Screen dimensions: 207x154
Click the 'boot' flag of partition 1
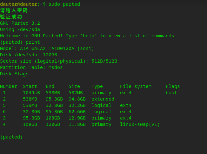[171, 93]
